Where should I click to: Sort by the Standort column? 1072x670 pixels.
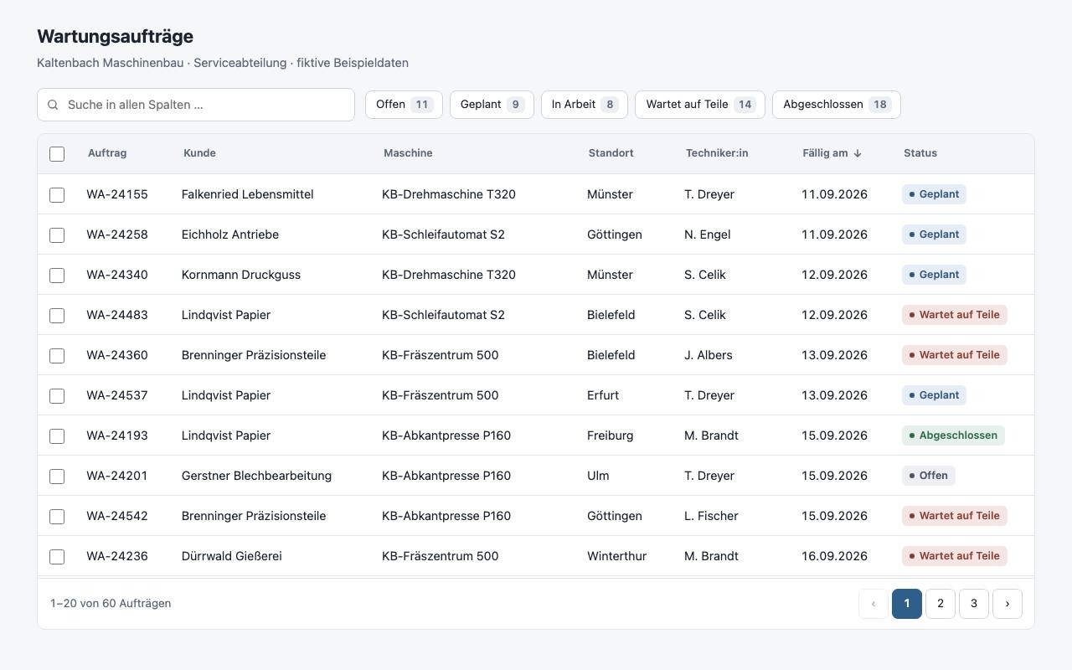click(611, 153)
